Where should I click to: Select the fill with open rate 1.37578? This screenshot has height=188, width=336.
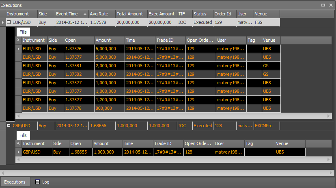pos(151,108)
